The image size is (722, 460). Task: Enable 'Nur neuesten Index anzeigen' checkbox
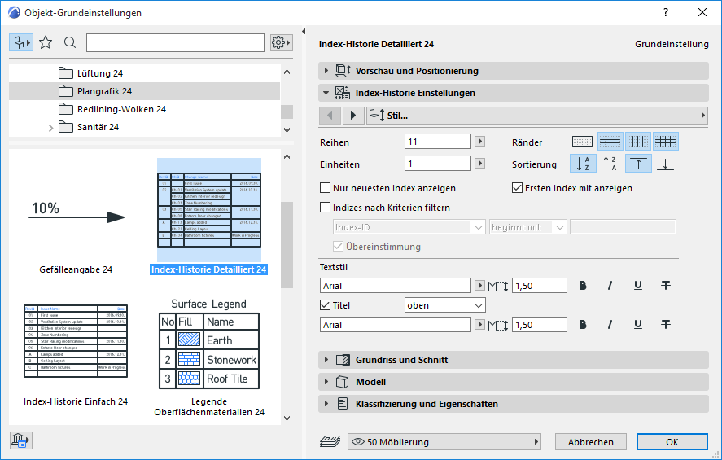tap(326, 188)
